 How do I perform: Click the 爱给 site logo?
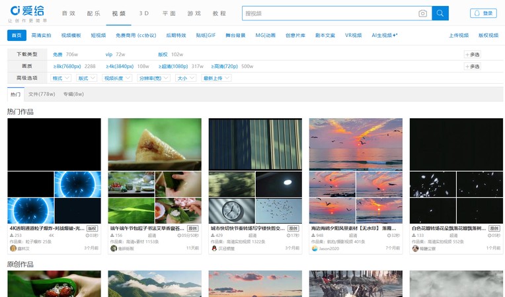[x=28, y=13]
